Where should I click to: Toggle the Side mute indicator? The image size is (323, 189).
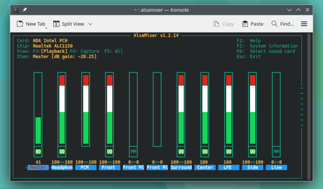tap(253, 152)
